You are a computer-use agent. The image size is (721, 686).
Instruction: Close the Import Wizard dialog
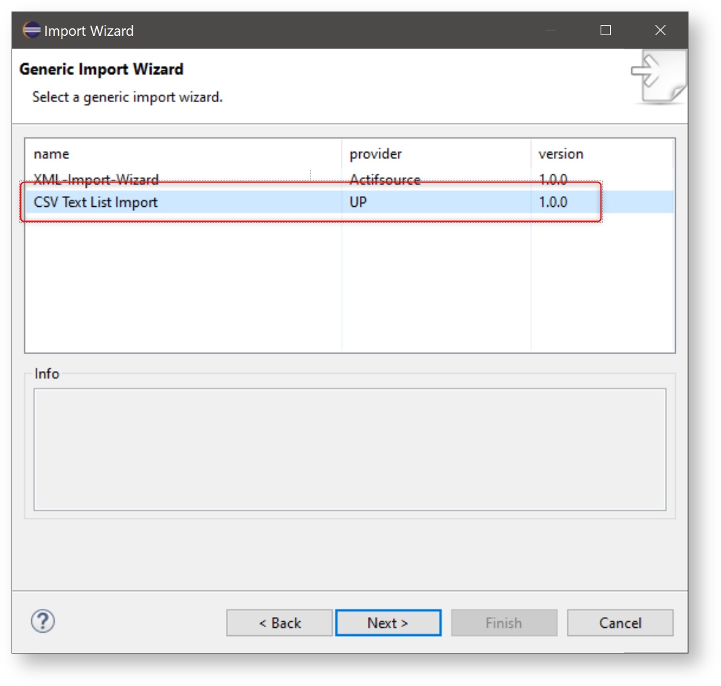point(660,30)
